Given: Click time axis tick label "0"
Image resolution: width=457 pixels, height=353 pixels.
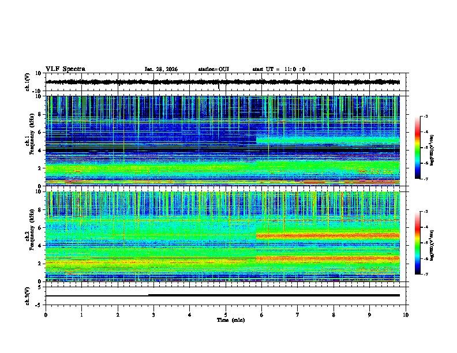Looking at the screenshot, I should click(x=46, y=315).
